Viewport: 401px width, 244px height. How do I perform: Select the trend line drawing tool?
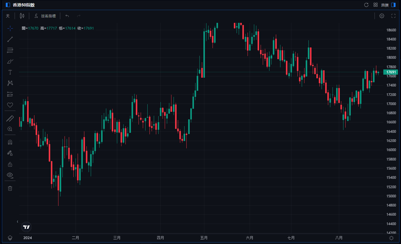coord(10,39)
